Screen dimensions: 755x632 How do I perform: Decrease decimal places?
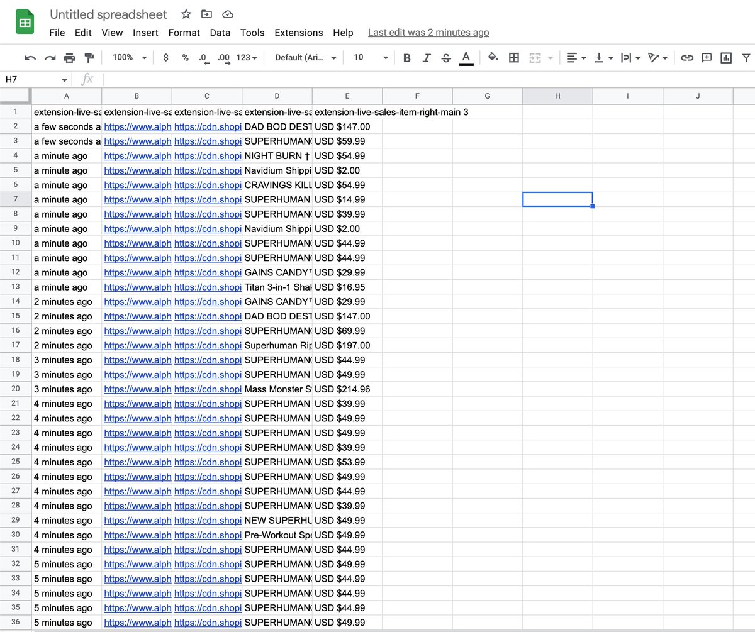pyautogui.click(x=204, y=58)
